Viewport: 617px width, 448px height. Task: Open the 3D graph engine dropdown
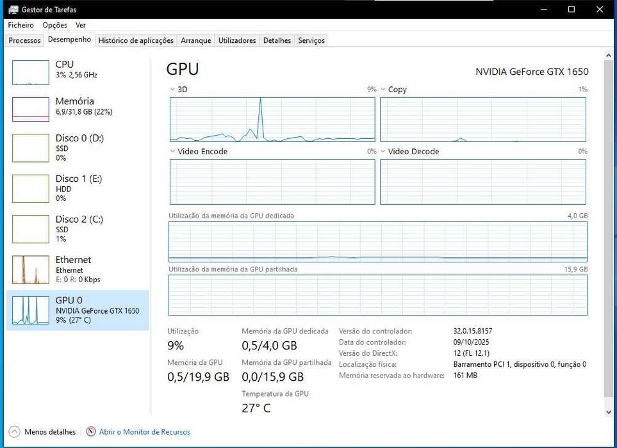coord(173,90)
